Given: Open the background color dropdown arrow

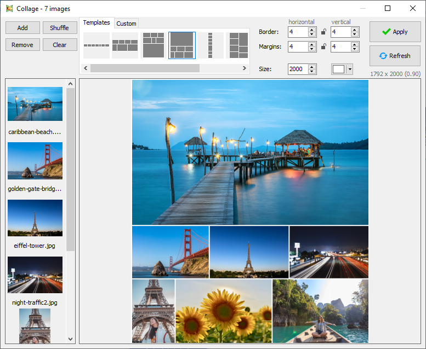Looking at the screenshot, I should [350, 69].
